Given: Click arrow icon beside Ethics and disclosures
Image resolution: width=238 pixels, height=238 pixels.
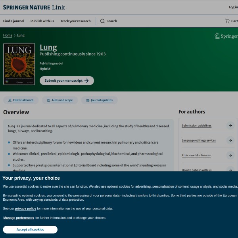Looking at the screenshot, I should [x=230, y=155].
